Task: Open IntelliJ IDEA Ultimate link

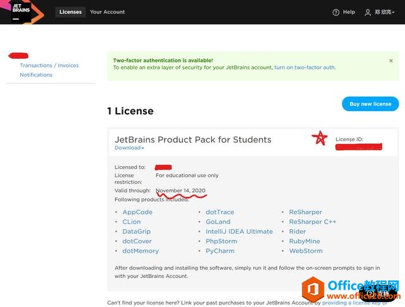Action: 239,231
